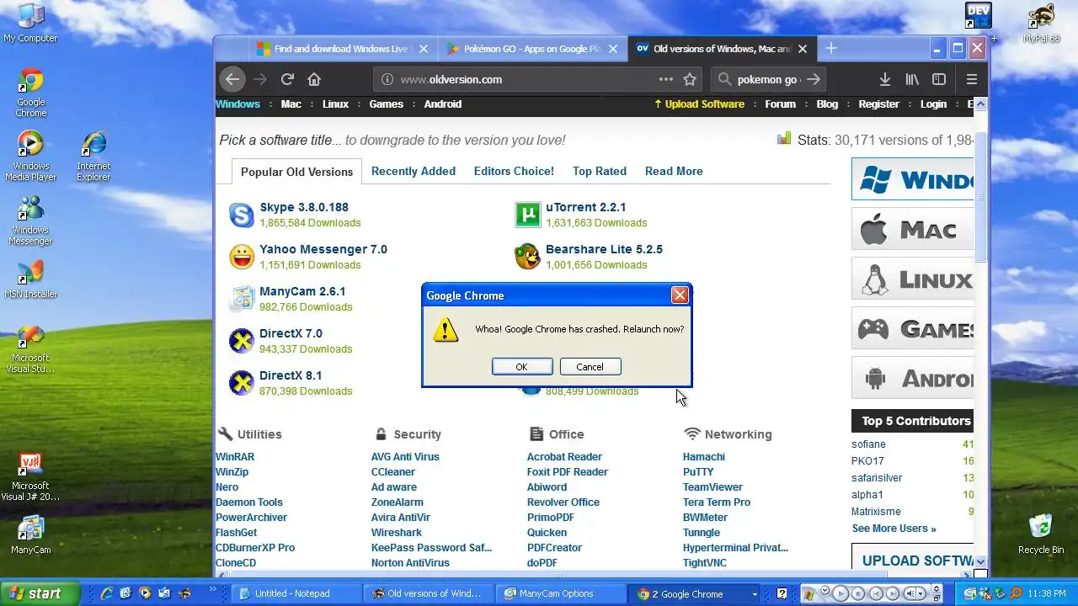Switch to the Pokémon GO Google Play tab

532,49
